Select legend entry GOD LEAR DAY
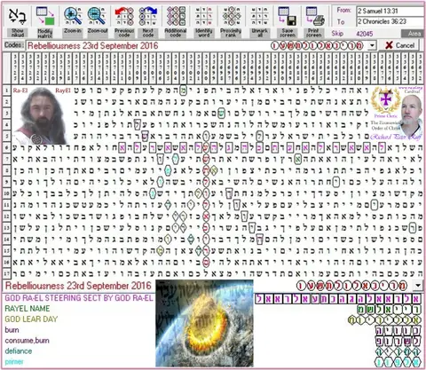This screenshot has width=426, height=370. [x=31, y=319]
